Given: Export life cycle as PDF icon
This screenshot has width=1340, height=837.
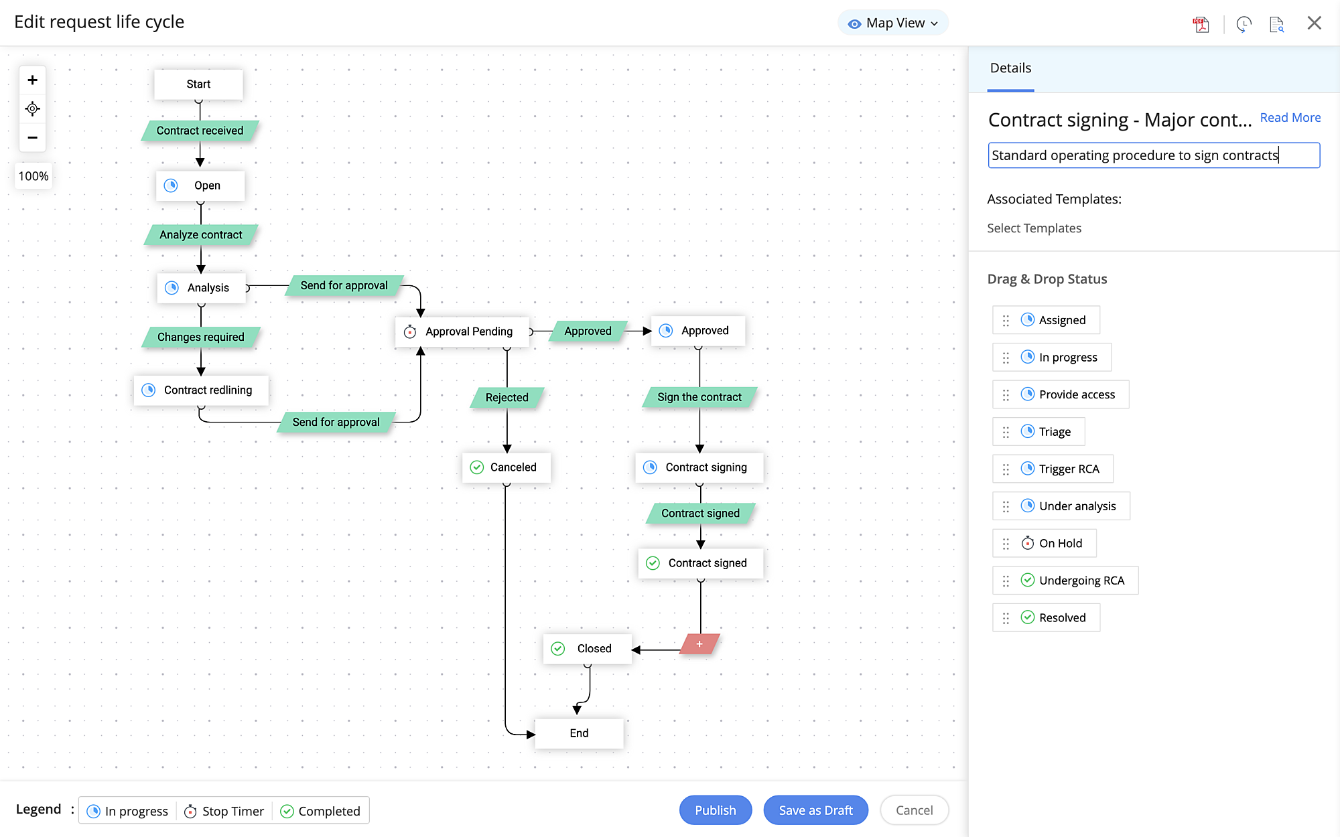Looking at the screenshot, I should tap(1201, 24).
